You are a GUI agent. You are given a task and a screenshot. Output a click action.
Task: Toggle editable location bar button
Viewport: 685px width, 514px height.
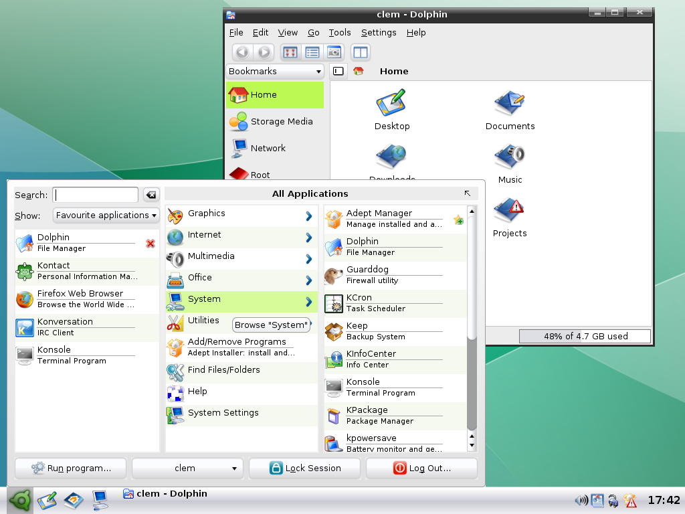[x=338, y=71]
